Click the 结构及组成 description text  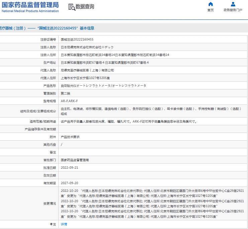pyautogui.click(x=151, y=111)
